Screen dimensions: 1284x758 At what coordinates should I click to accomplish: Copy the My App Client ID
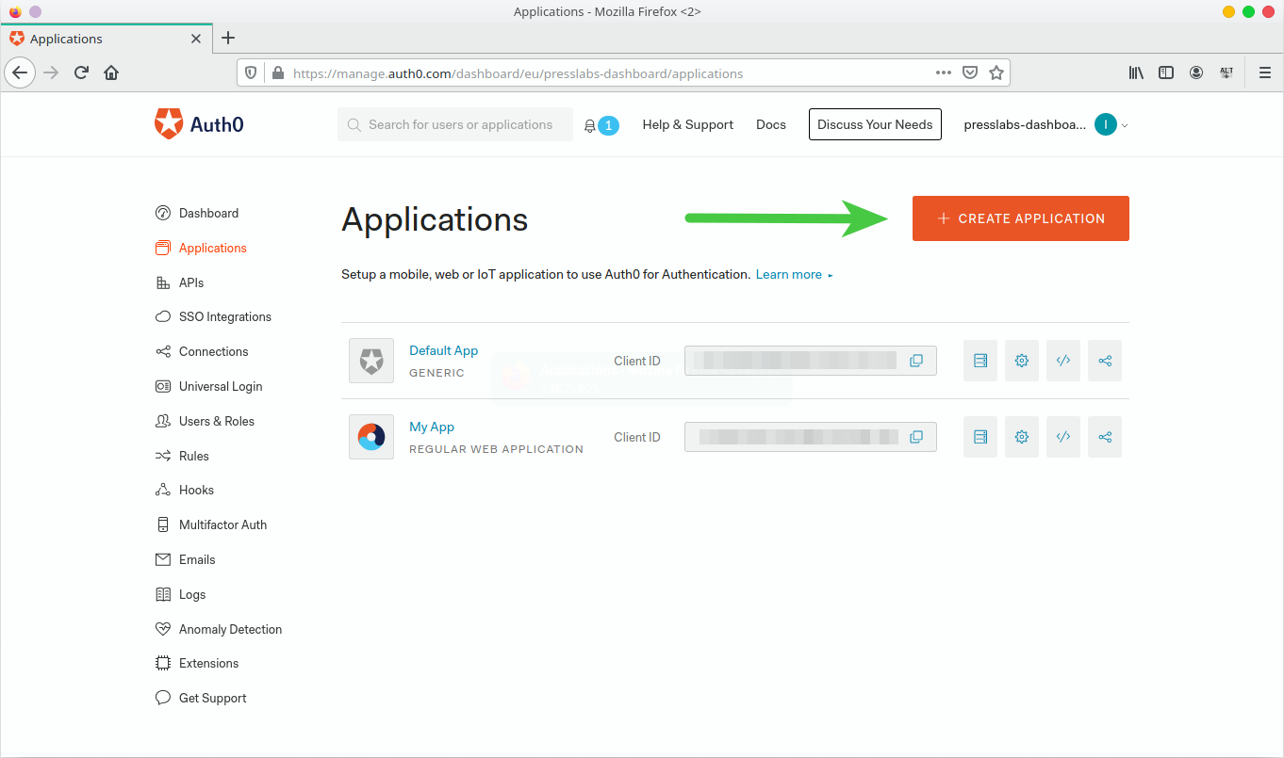[x=916, y=437]
